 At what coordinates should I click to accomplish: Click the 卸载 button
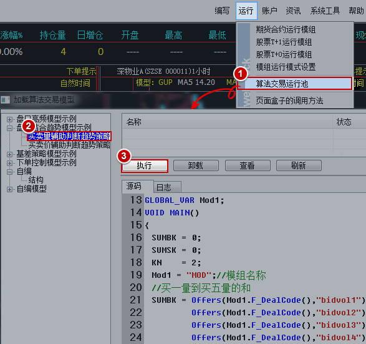[x=196, y=165]
